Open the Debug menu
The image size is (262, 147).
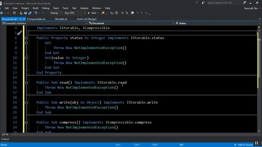click(45, 8)
